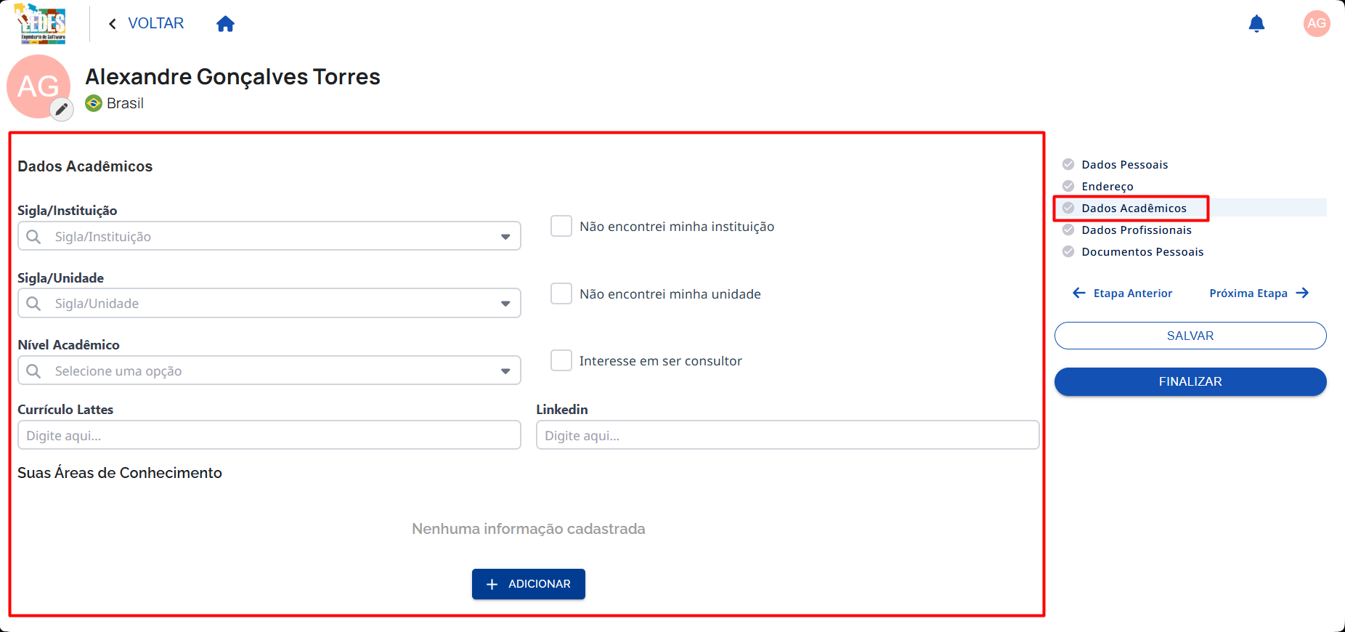Click the Brazil flag icon
Viewport: 1345px width, 632px height.
pos(94,103)
